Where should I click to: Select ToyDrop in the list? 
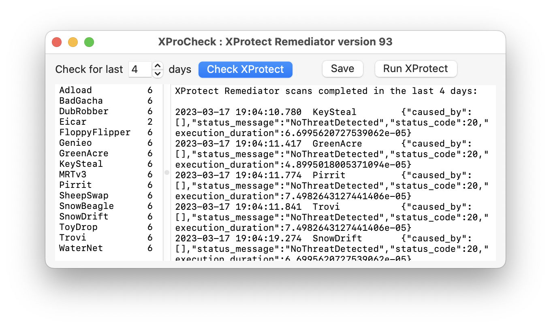[79, 227]
